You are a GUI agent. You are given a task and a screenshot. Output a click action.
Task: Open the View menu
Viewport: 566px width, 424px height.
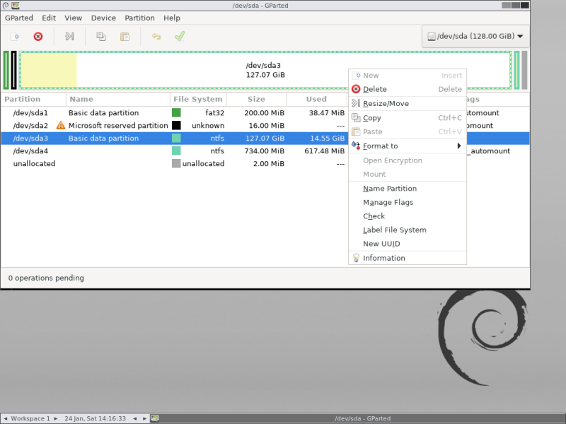click(74, 18)
